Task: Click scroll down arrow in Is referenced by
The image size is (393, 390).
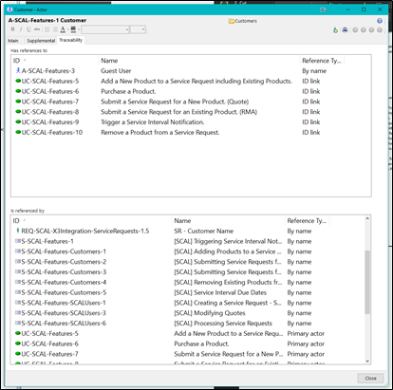Action: [367, 361]
